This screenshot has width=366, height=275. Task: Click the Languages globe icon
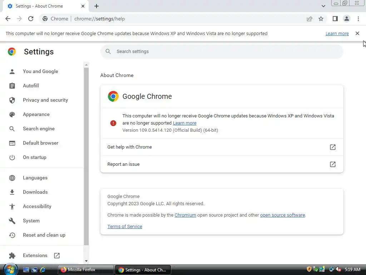[x=12, y=178]
